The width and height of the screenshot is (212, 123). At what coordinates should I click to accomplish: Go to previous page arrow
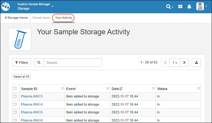click(x=165, y=63)
